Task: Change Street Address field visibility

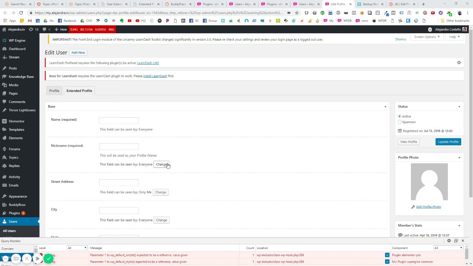Action: click(160, 192)
